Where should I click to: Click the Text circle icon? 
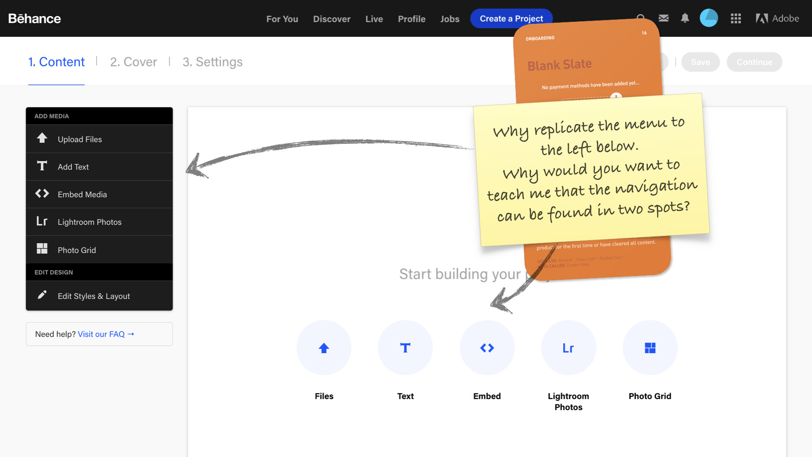405,348
